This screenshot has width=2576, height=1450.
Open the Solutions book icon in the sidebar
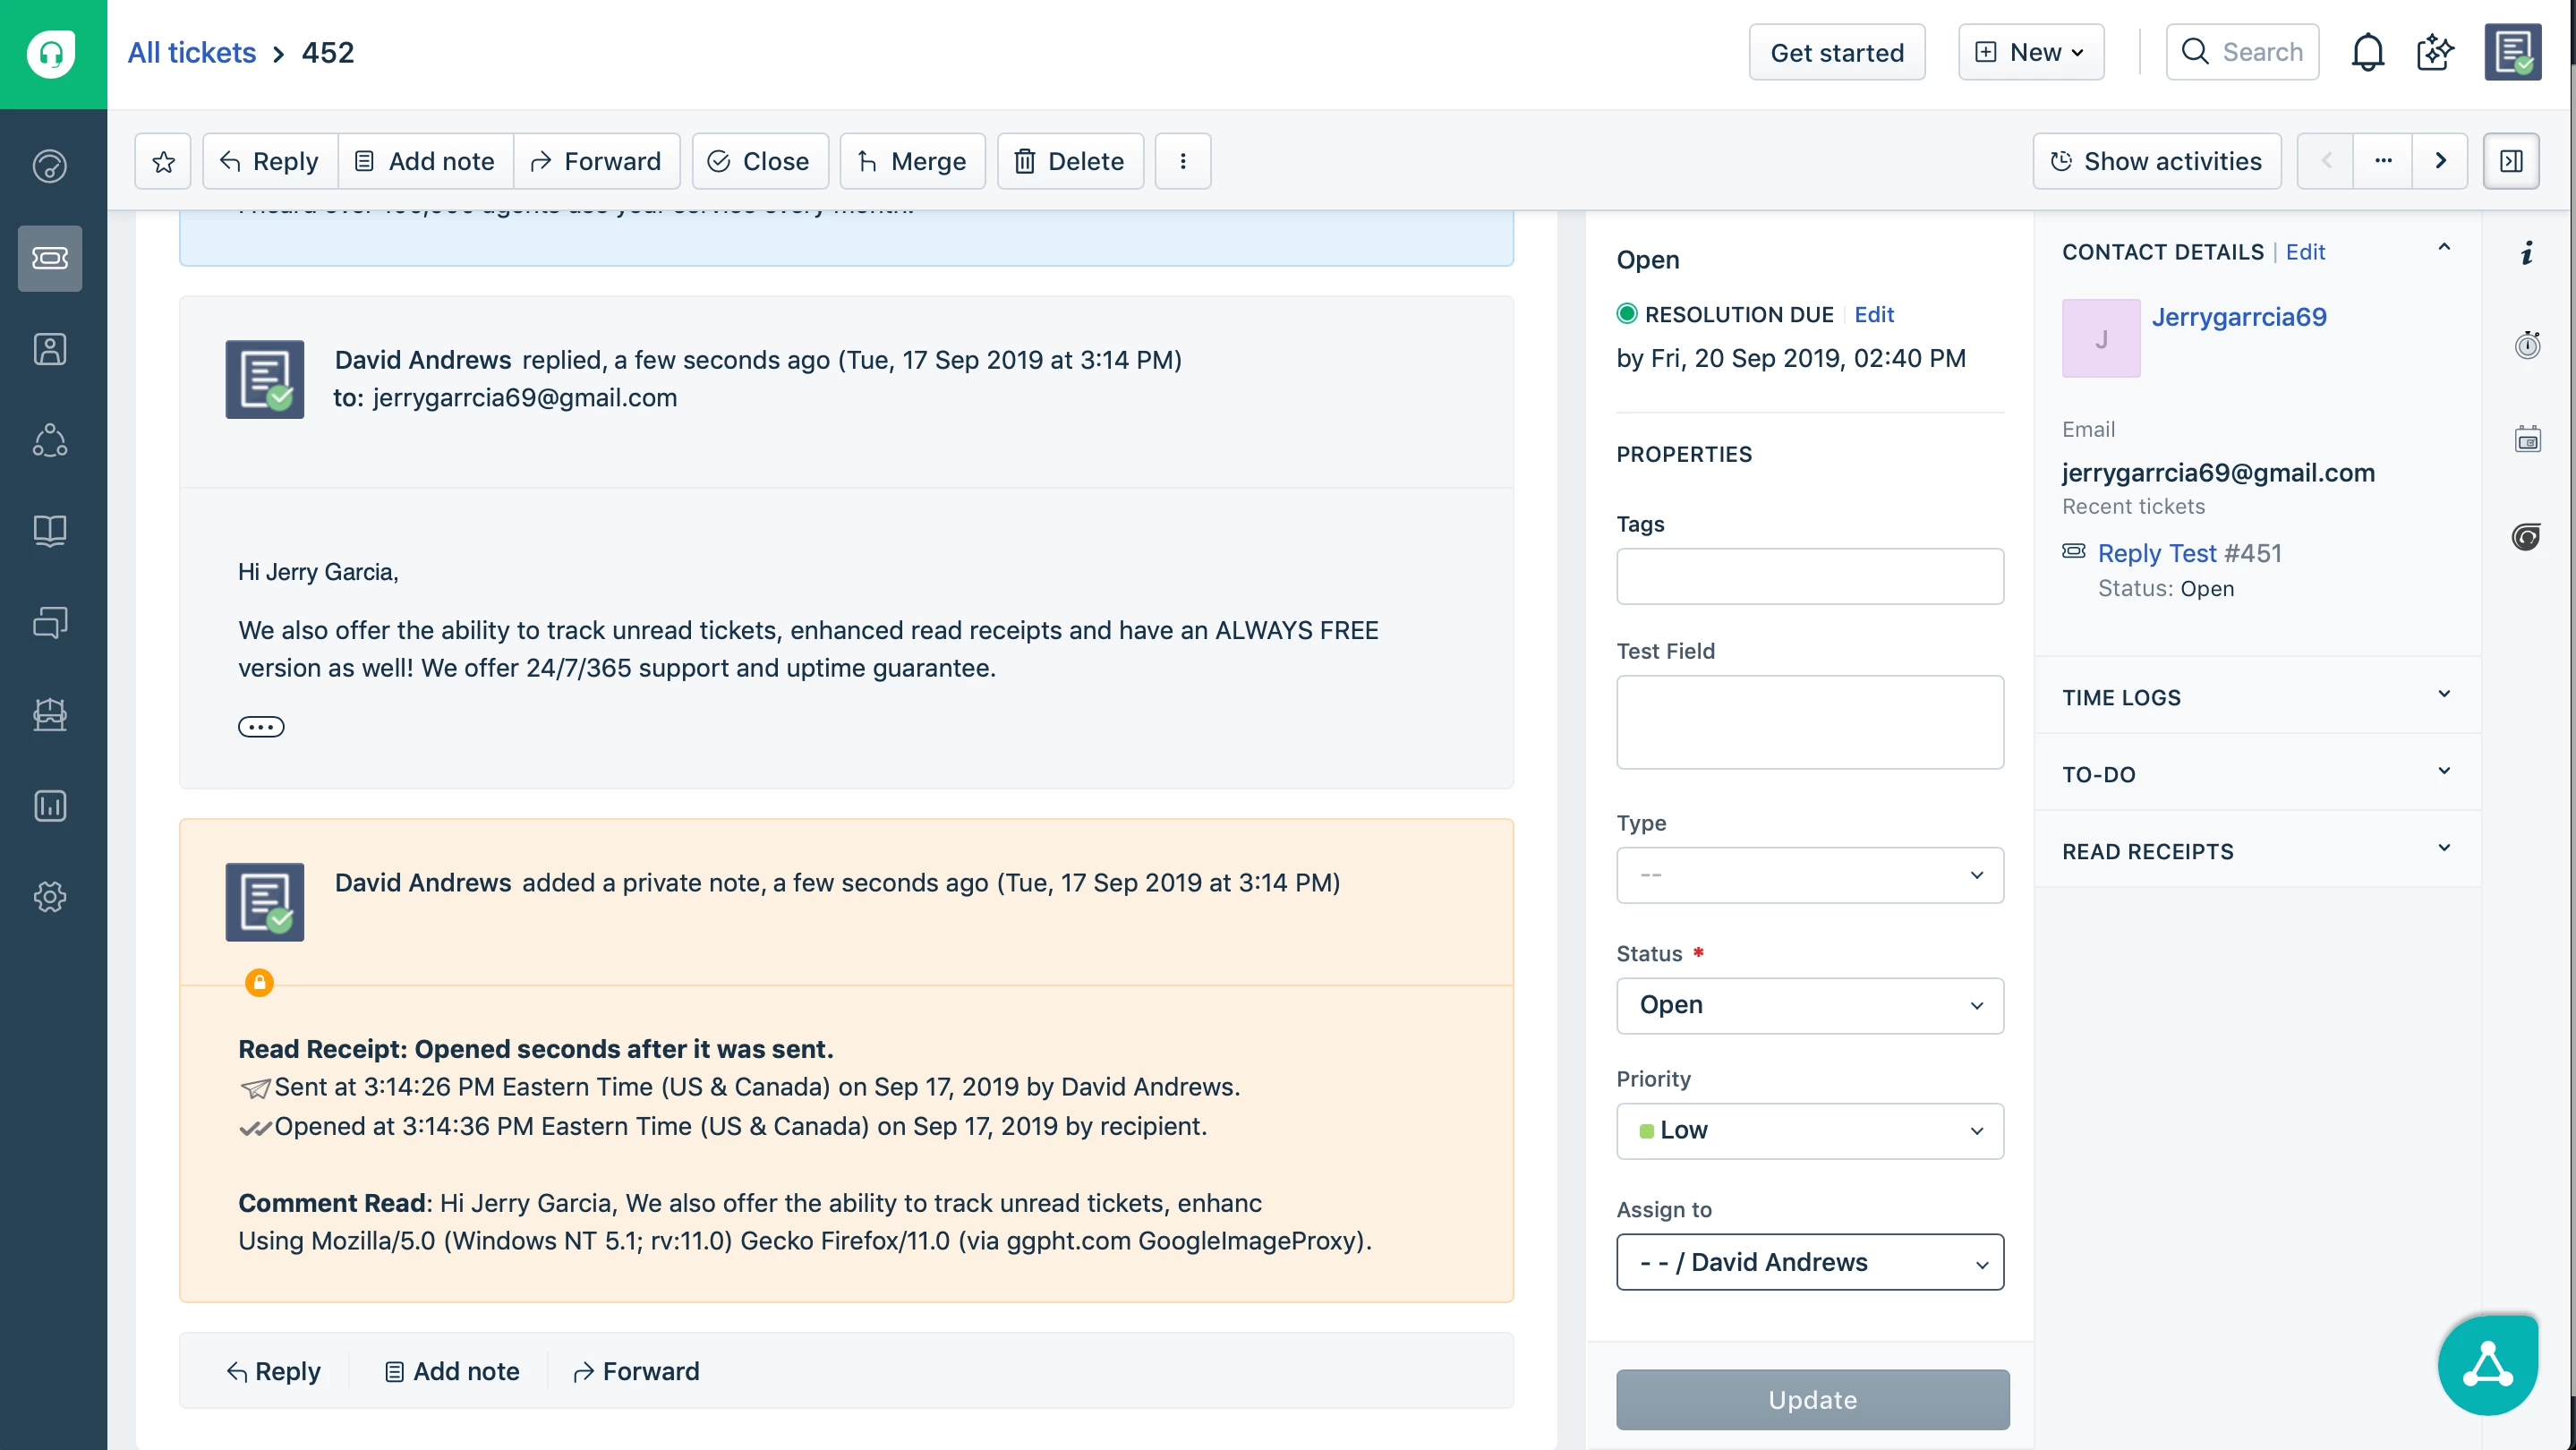(x=50, y=530)
